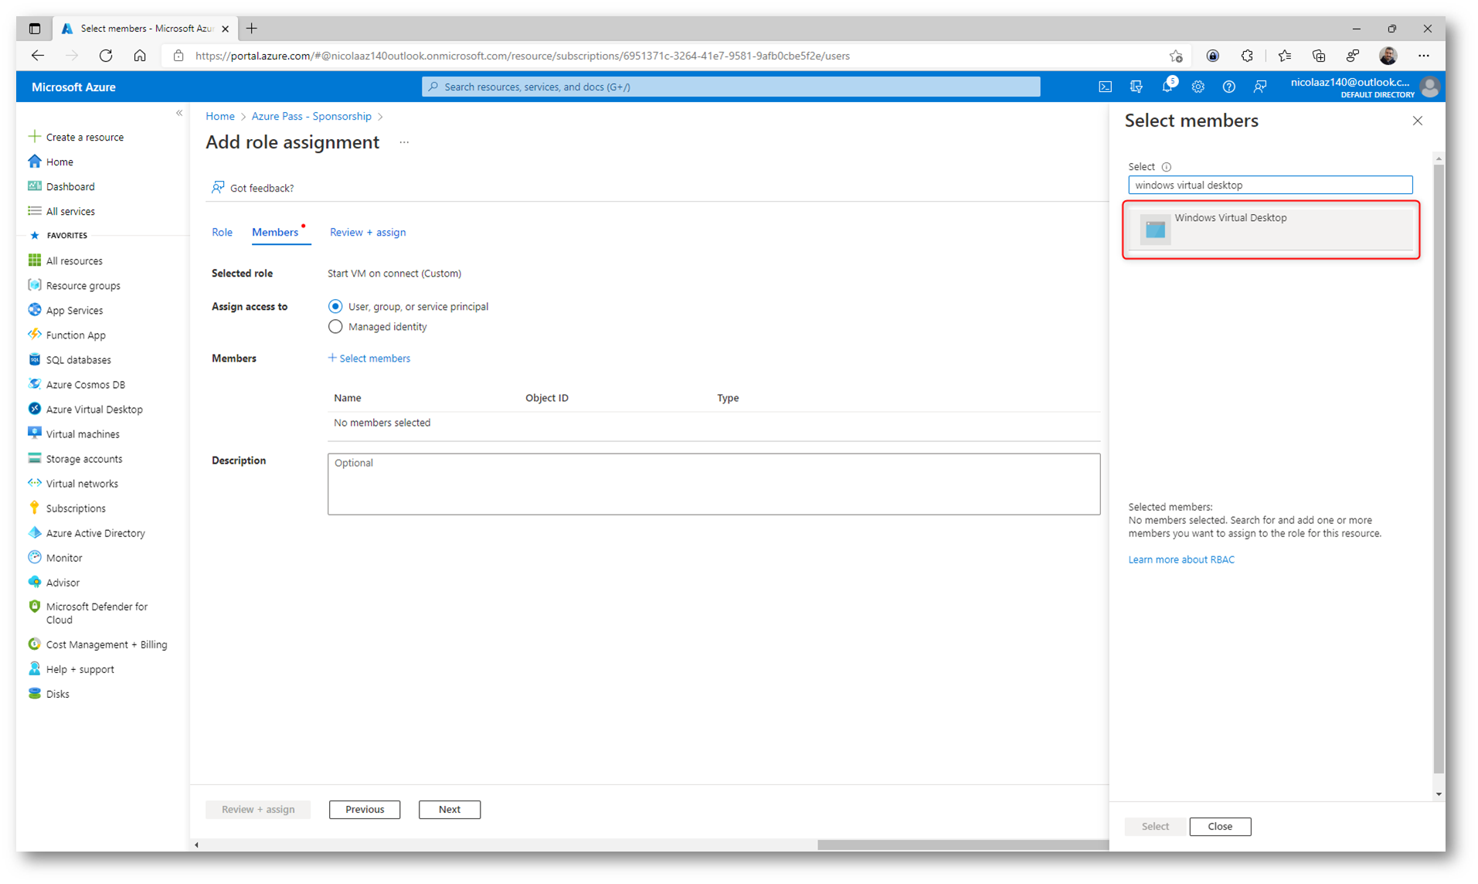Collapse the left sidebar with chevron

click(179, 113)
